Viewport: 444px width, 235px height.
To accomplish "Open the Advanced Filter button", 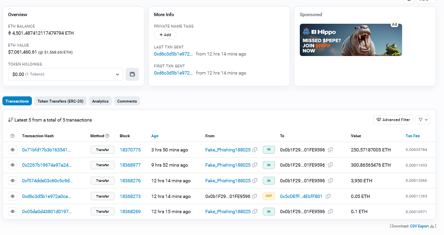I will [393, 120].
